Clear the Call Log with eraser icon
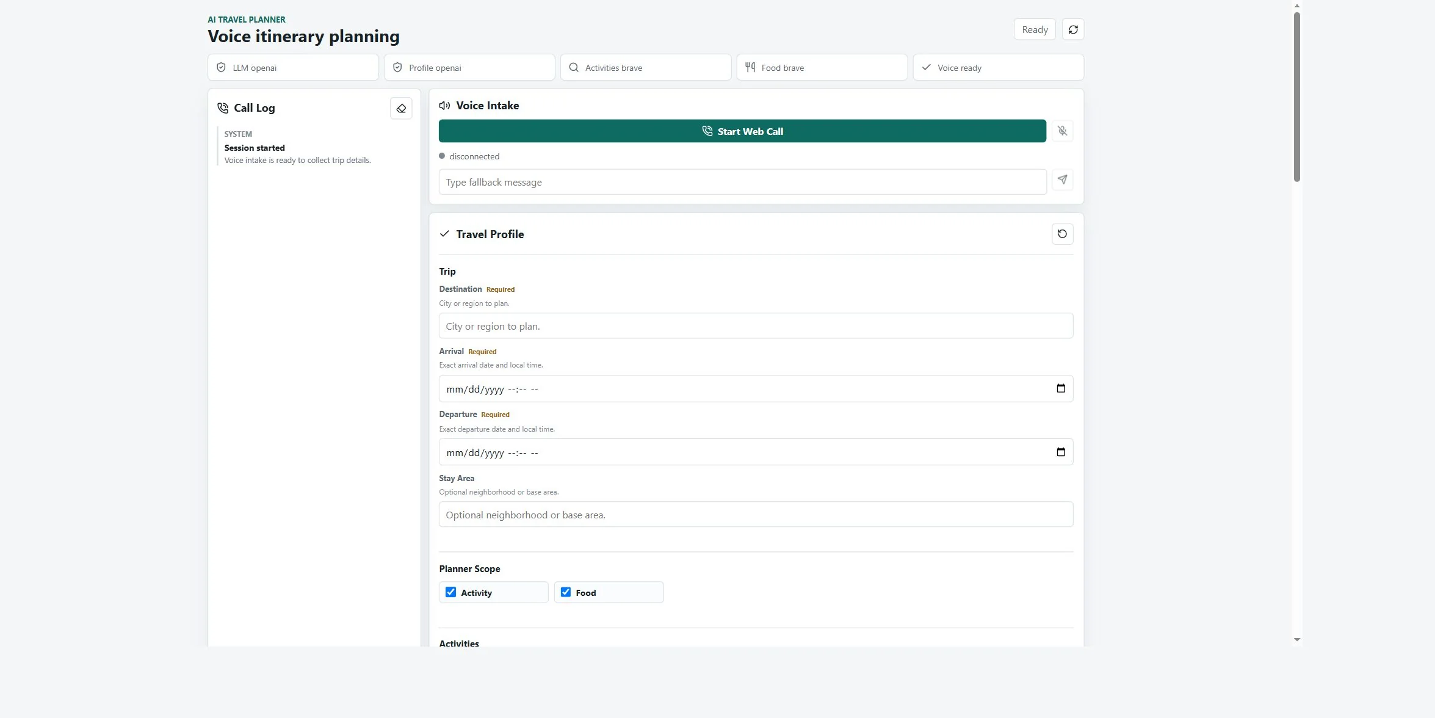 click(401, 108)
